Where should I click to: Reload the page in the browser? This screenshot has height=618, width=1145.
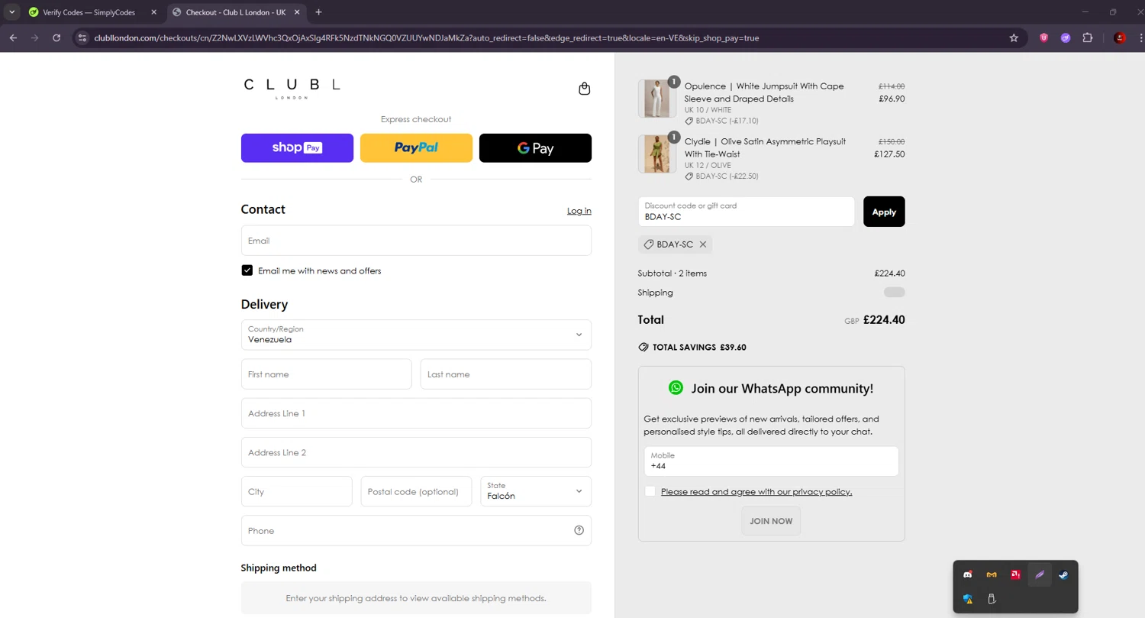pos(56,37)
